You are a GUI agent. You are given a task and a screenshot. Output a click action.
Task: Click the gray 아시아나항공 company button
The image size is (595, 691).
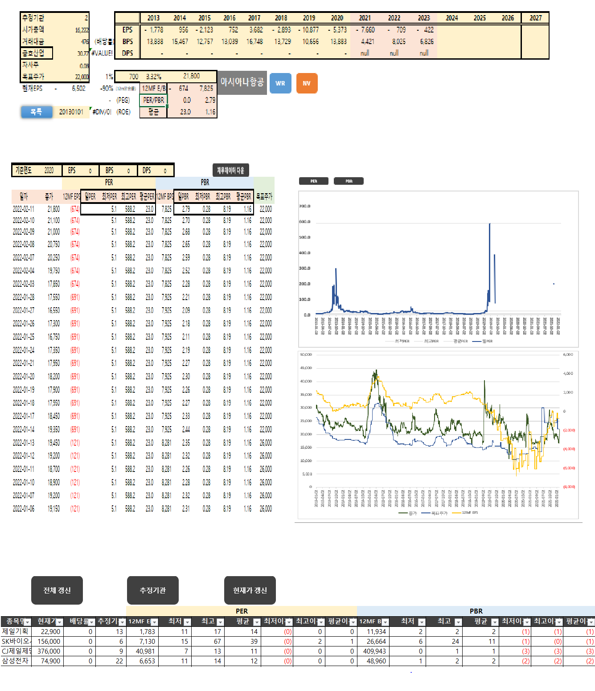(242, 83)
